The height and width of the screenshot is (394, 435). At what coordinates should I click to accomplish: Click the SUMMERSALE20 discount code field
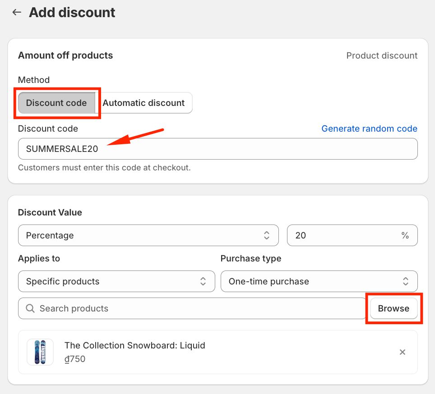tap(217, 149)
